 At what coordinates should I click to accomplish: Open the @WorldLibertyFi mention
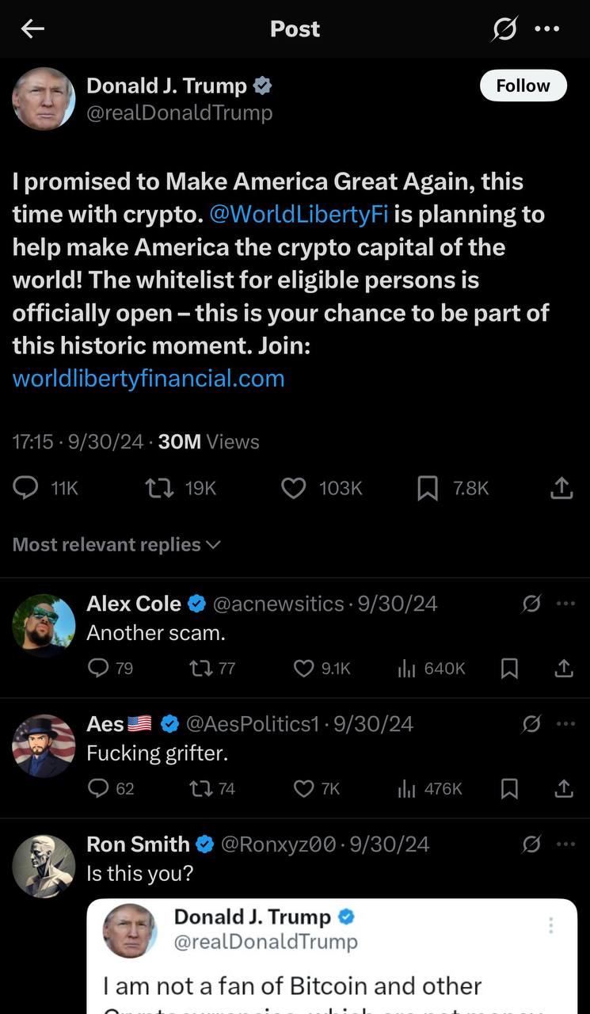click(299, 215)
